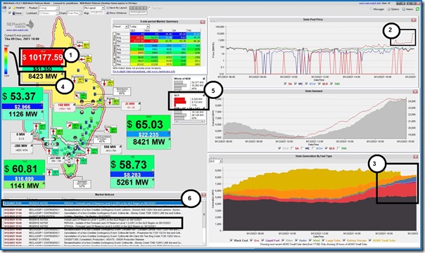Image resolution: width=425 pixels, height=253 pixels.
Task: Click Save My Layout
Action: (117, 8)
